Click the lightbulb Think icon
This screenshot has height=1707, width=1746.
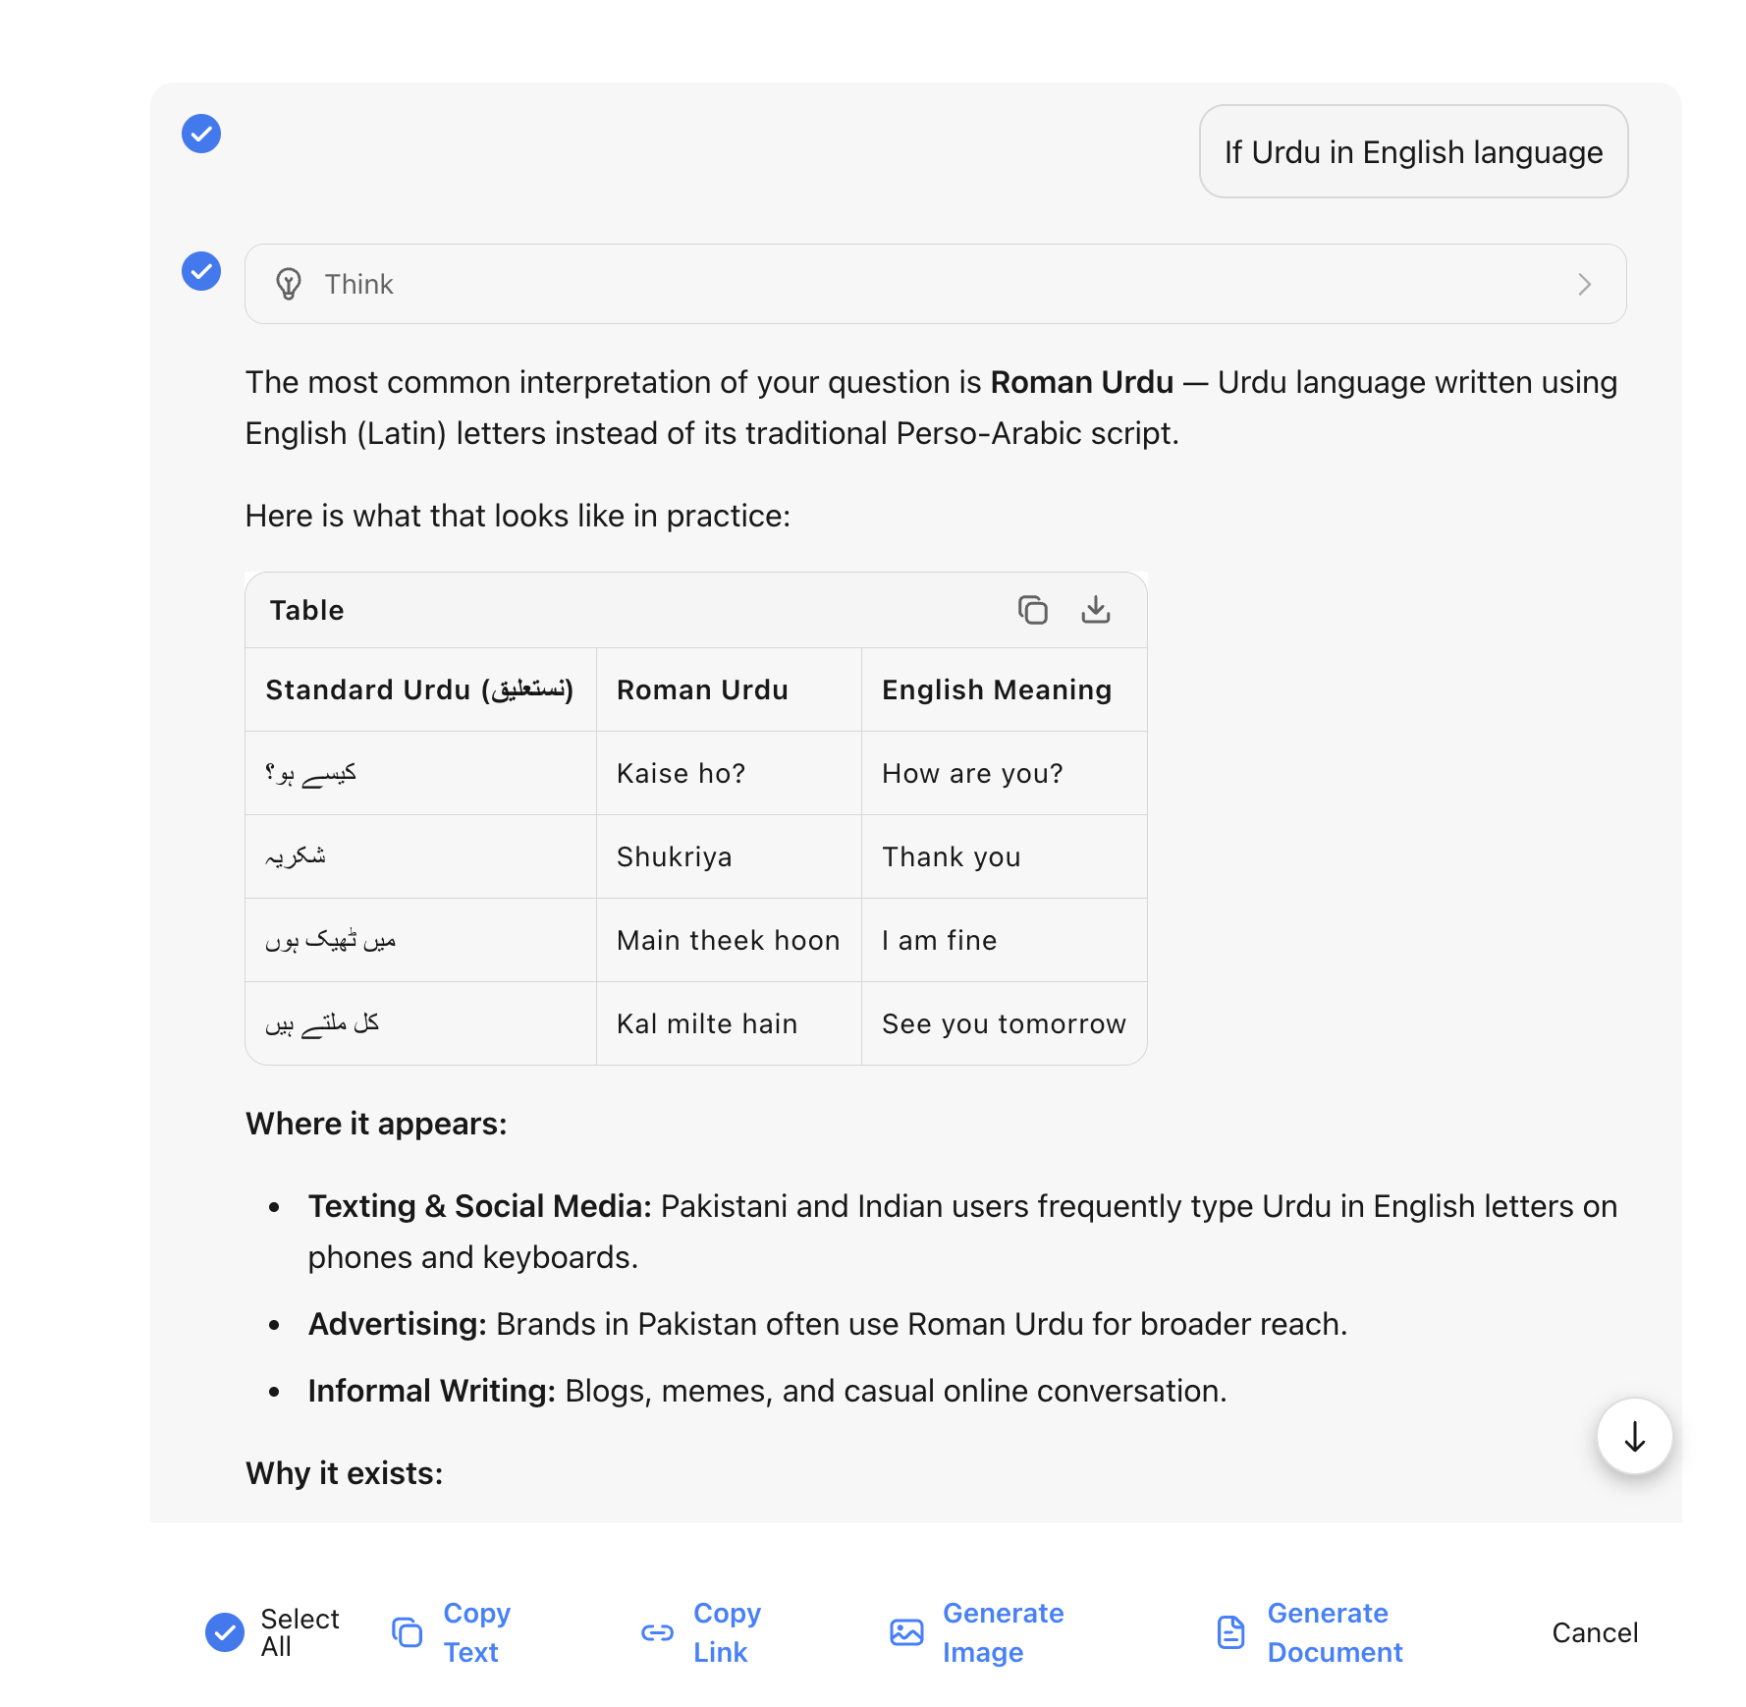(289, 284)
